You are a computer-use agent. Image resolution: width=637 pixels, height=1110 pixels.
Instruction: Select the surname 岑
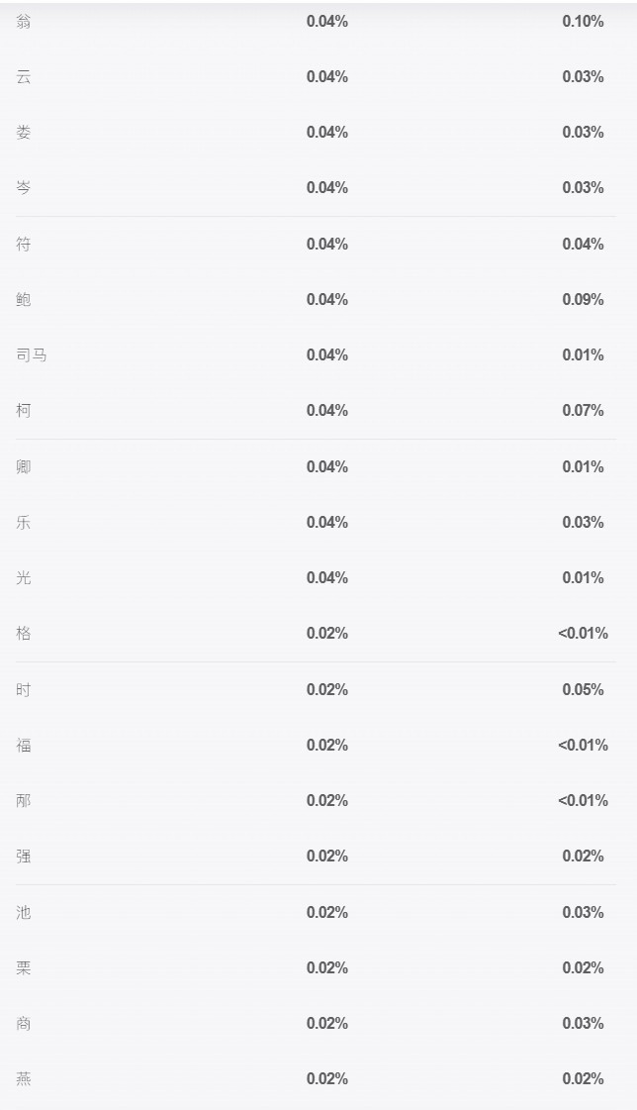[x=24, y=187]
